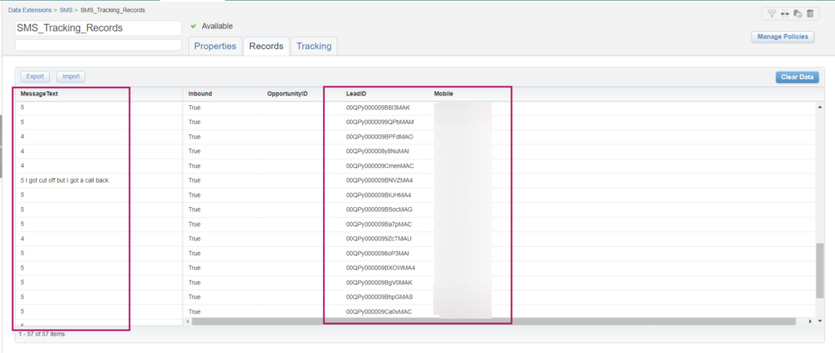Click LeadID 00QPy000009Ca0vMAC
835x353 pixels.
378,311
